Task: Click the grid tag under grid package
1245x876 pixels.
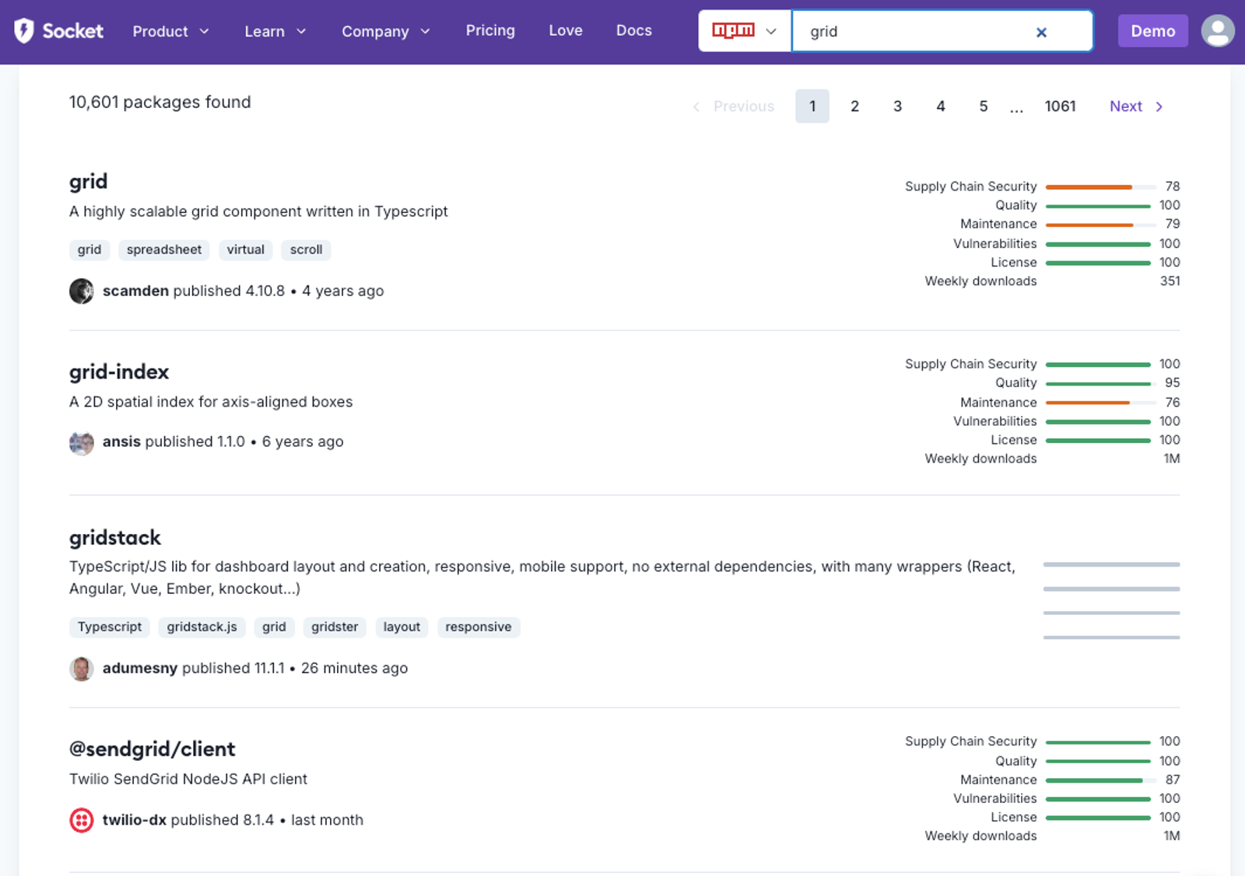Action: [x=89, y=250]
